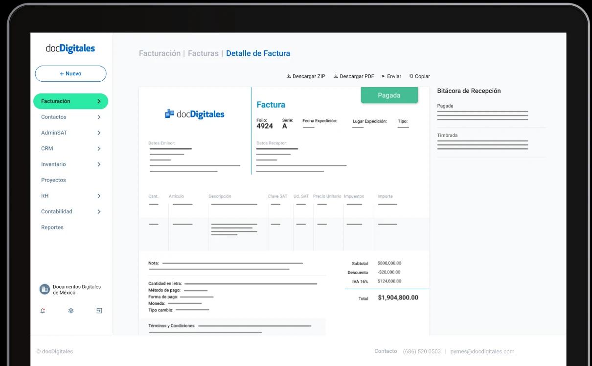
Task: Click the green Pagada status badge
Action: pos(389,95)
